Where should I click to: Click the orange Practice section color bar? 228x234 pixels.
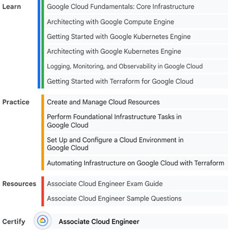pos(42,132)
